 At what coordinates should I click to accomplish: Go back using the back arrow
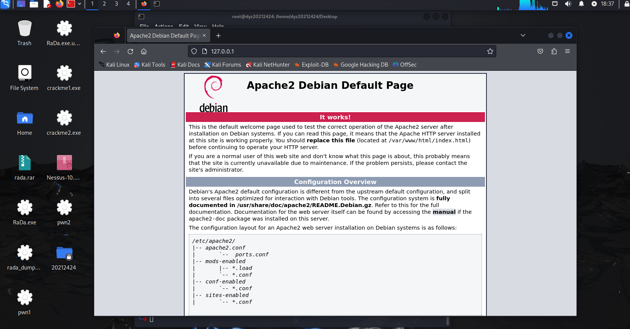tap(103, 52)
